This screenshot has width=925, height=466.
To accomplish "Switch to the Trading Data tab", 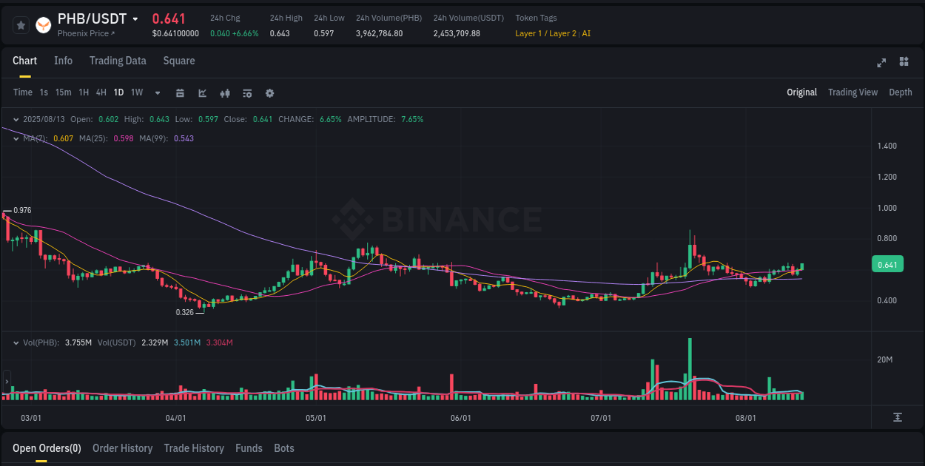I will [118, 61].
